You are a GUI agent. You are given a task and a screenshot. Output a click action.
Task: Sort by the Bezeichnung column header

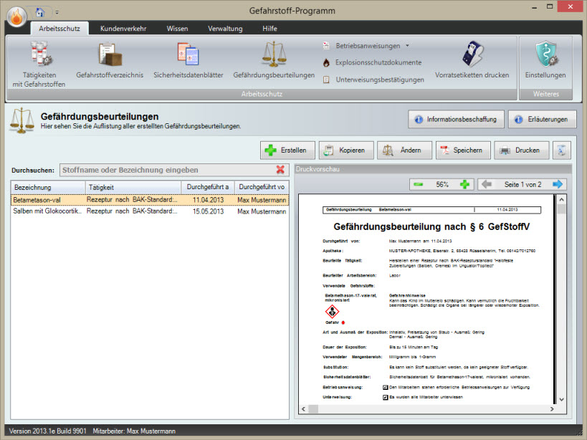click(48, 187)
